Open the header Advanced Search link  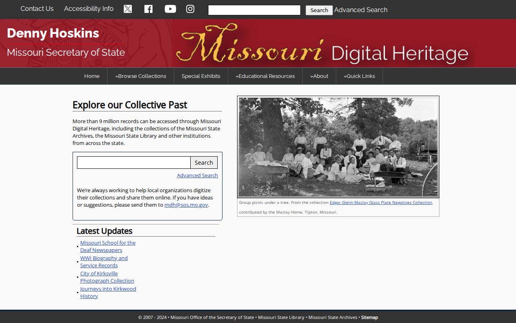(361, 10)
